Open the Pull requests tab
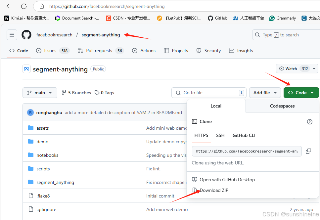The height and width of the screenshot is (220, 320). tap(101, 51)
